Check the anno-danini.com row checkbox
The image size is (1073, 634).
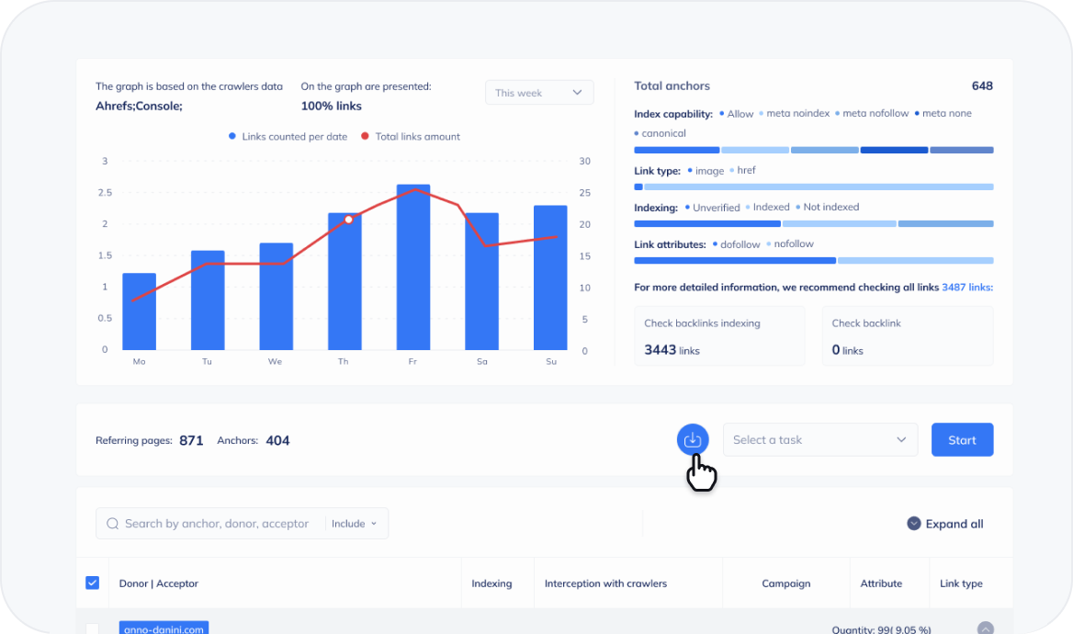point(93,628)
